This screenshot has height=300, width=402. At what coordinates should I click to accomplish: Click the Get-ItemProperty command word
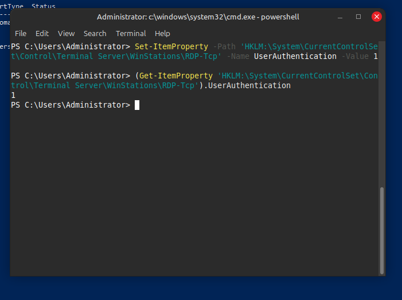tap(175, 76)
